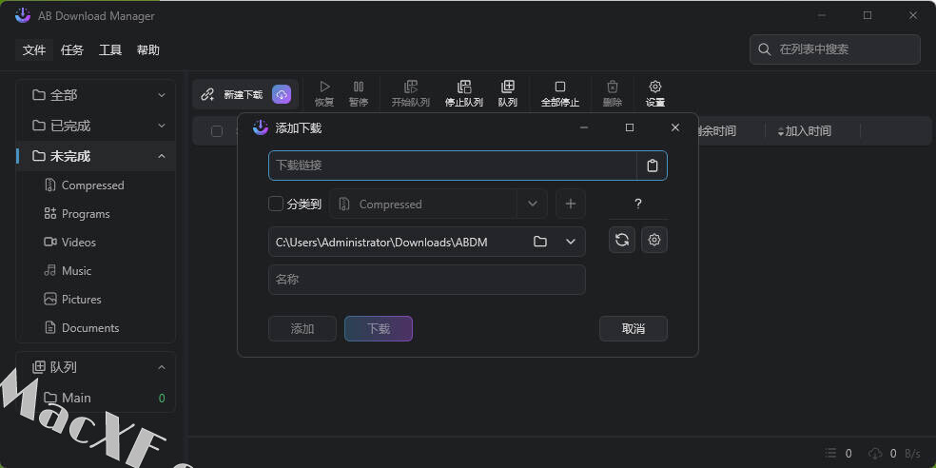Click the Pause (暂停) toolbar icon

tap(359, 88)
